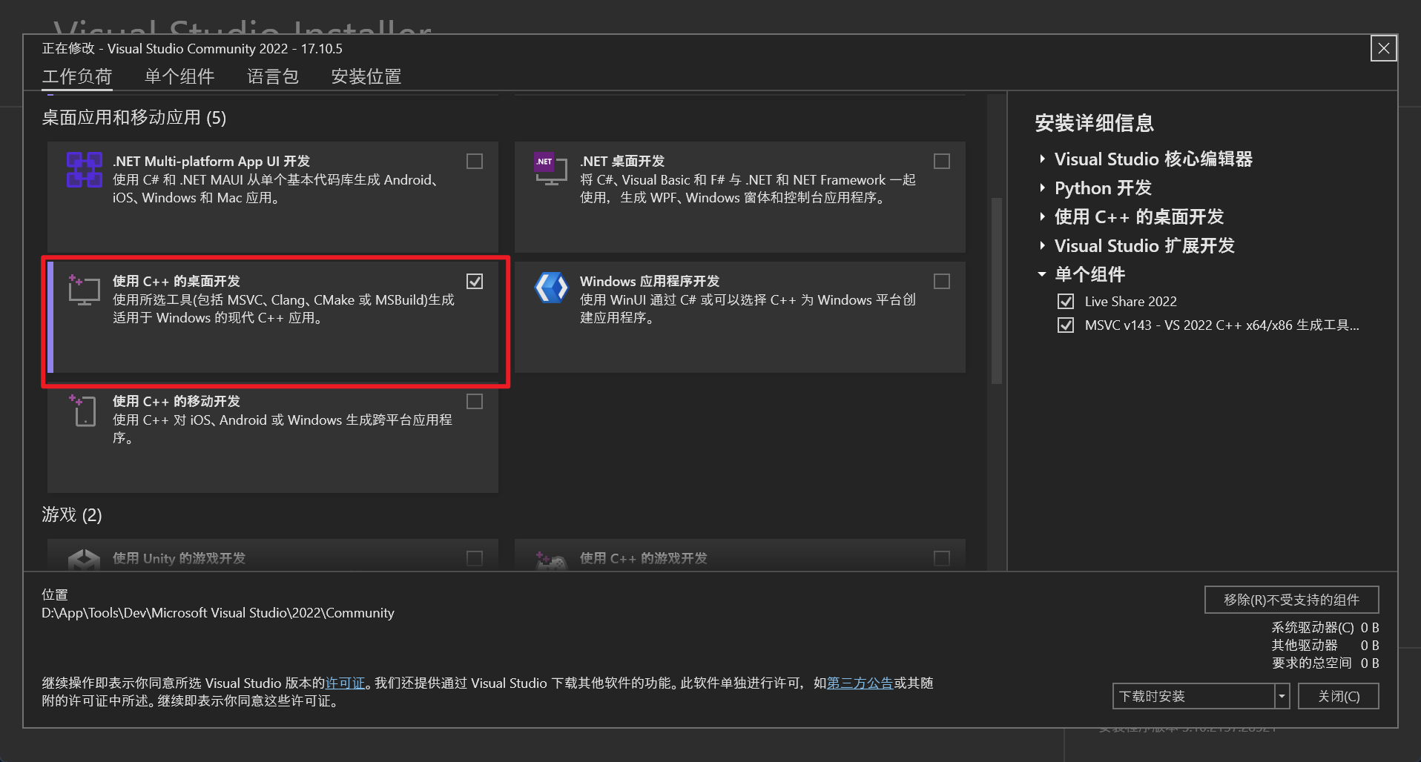Click the .NET 桌面开发 workload icon
Image resolution: width=1421 pixels, height=762 pixels.
pos(550,169)
